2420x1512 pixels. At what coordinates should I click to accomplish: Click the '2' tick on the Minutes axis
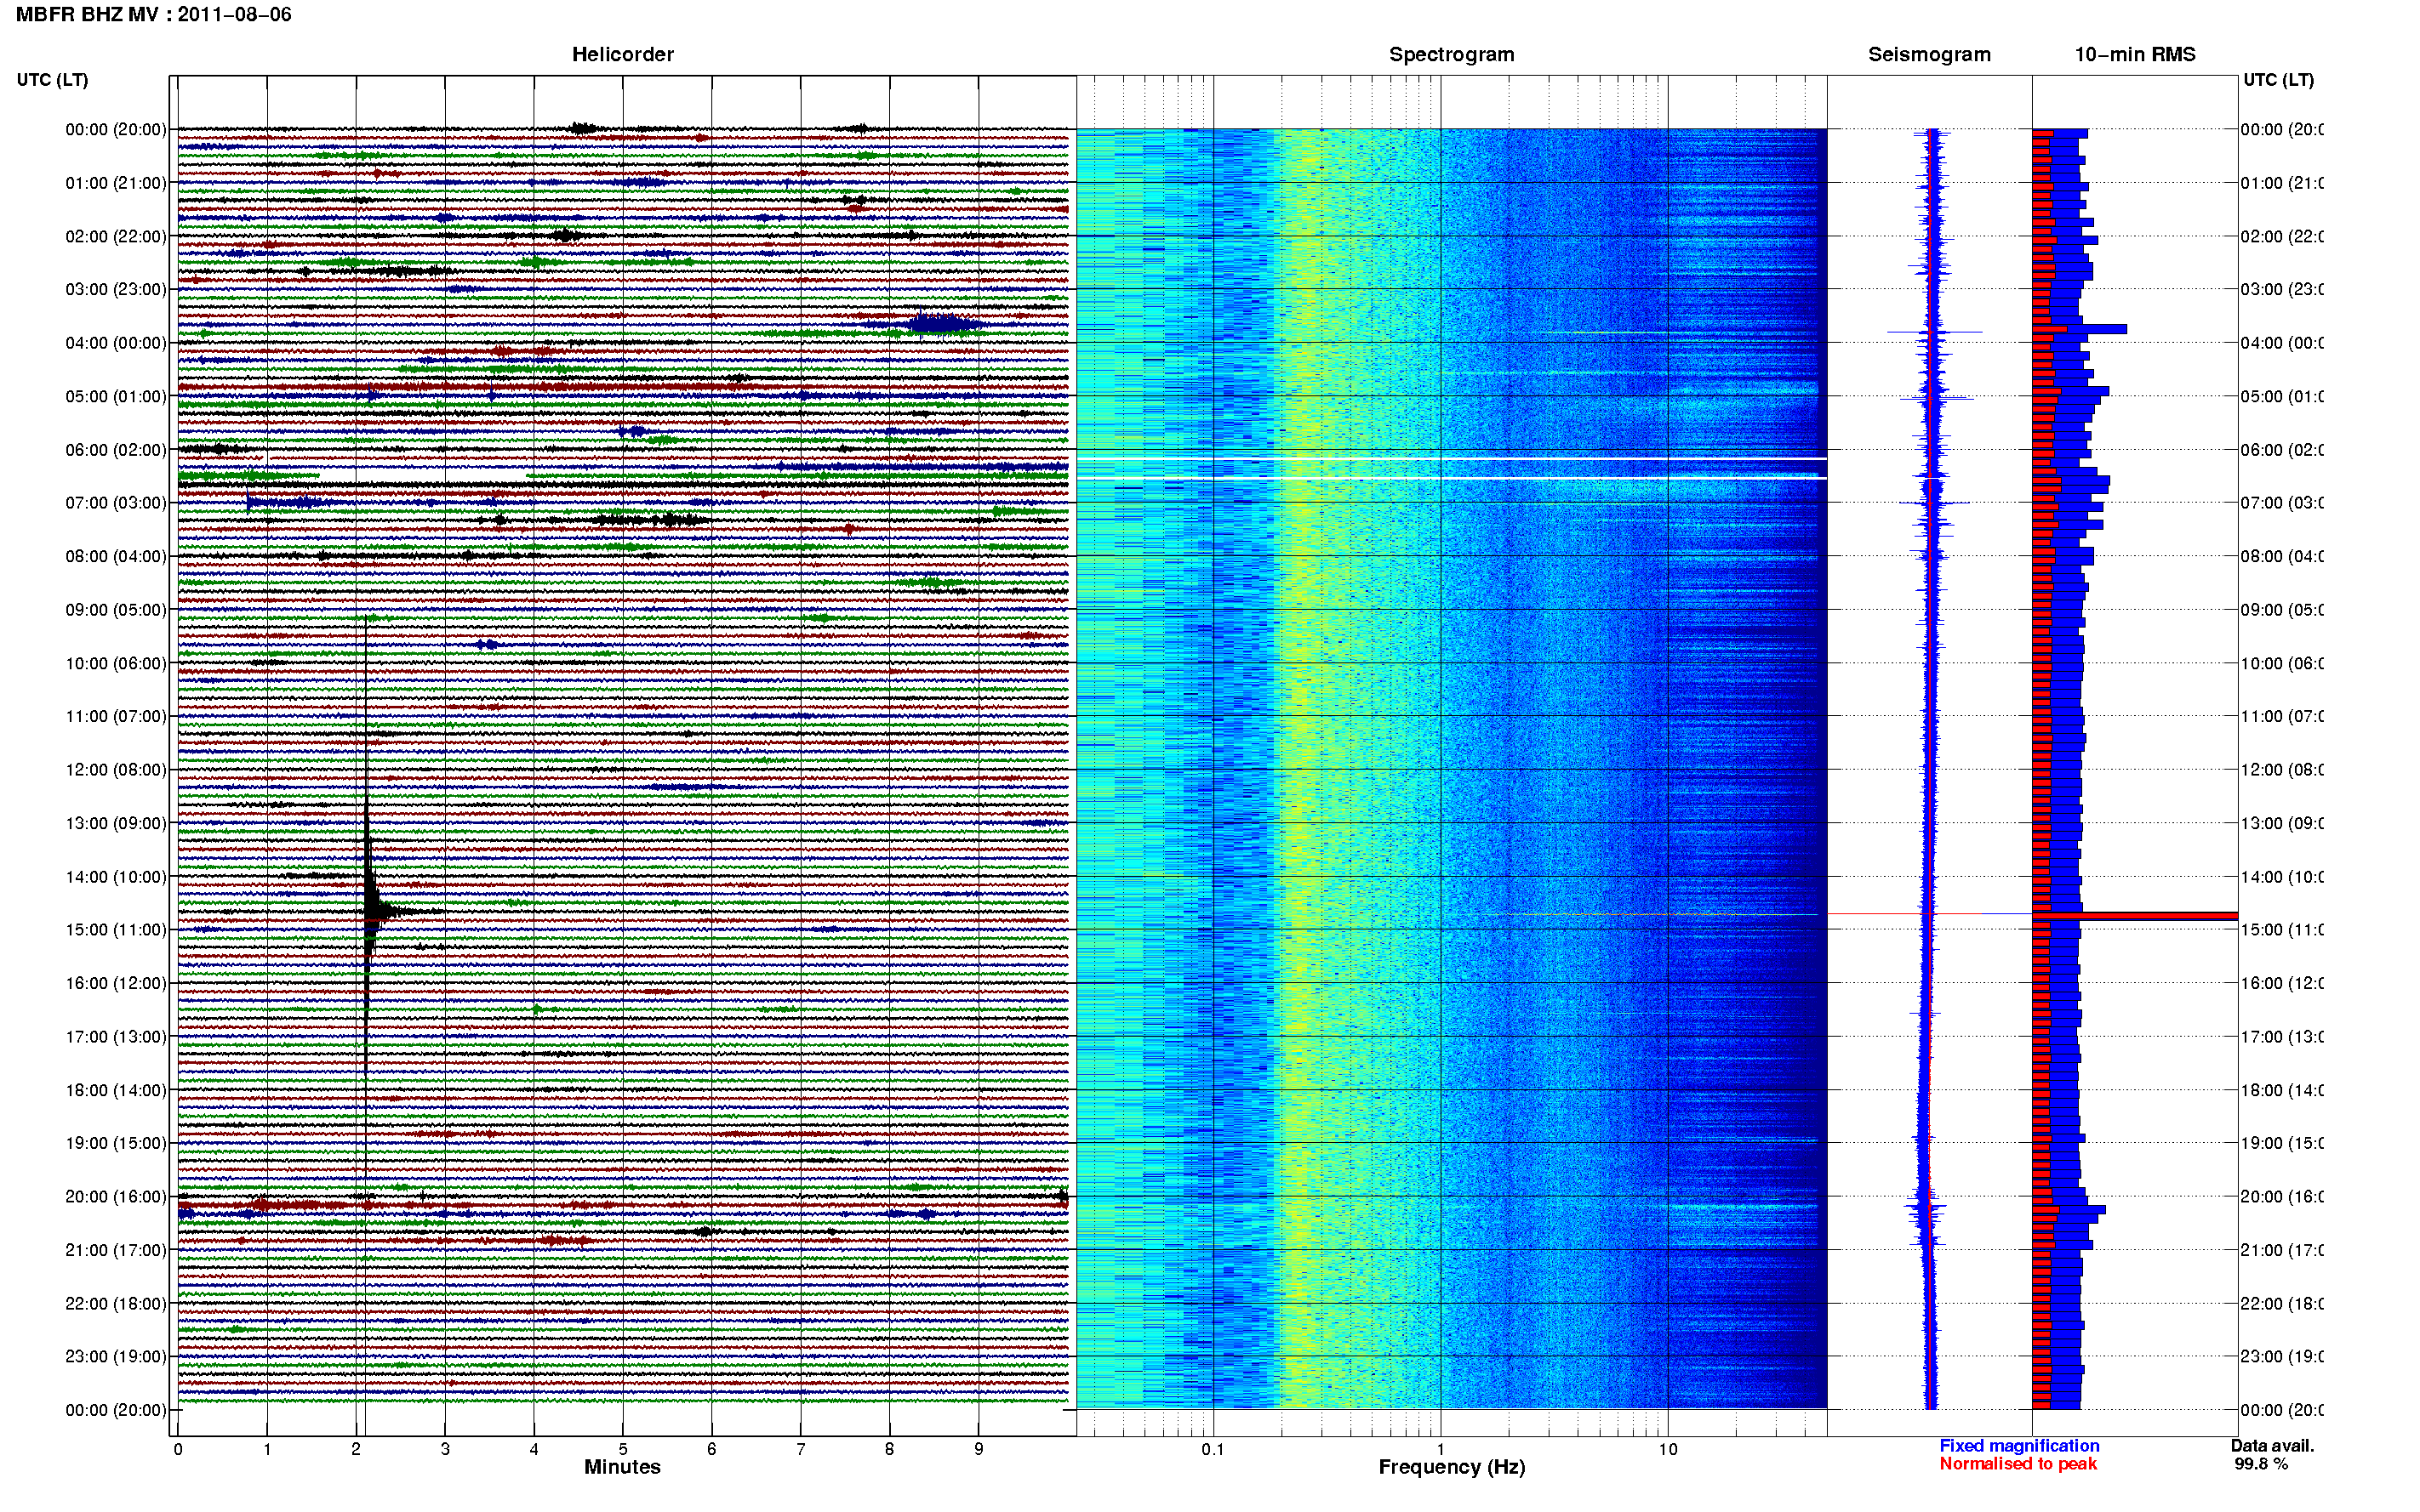[x=357, y=1449]
